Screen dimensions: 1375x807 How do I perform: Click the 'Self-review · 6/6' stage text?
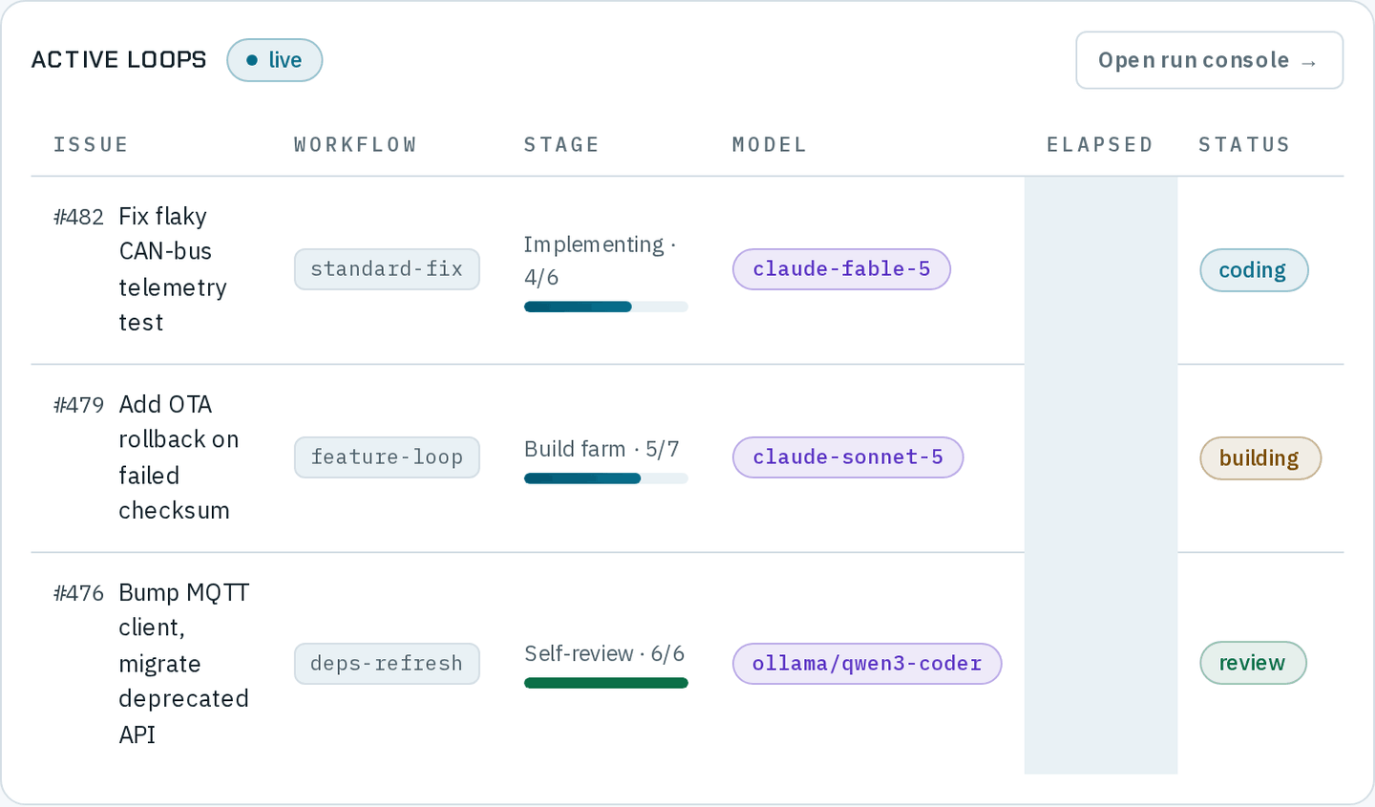point(604,653)
